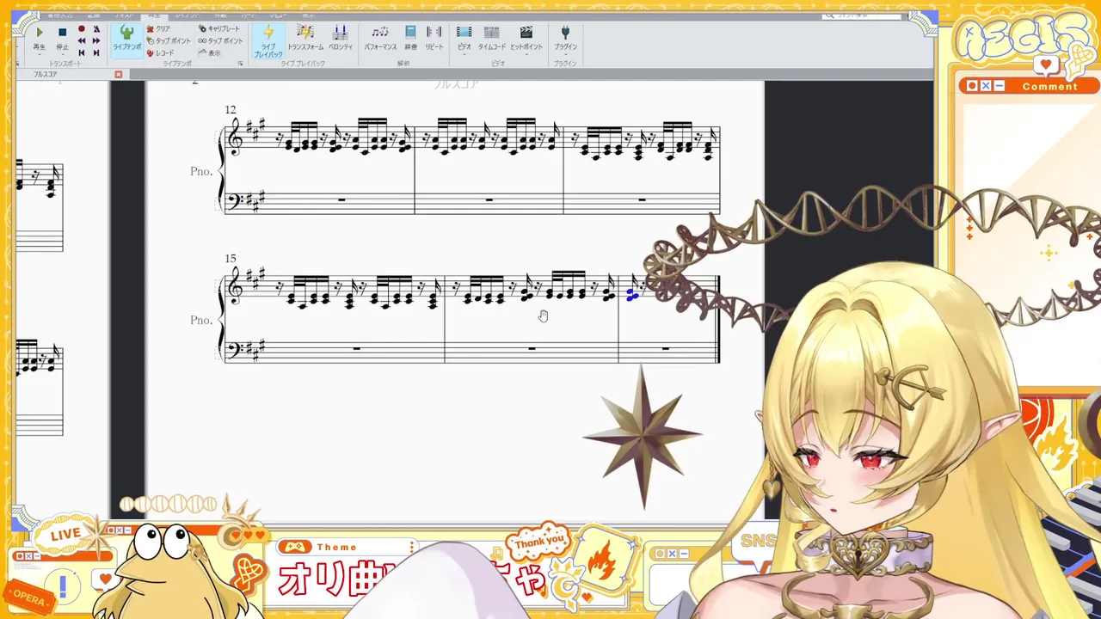Viewport: 1101px width, 619px height.
Task: Toggle ライブプレイバック Live Playback lightning button
Action: pyautogui.click(x=268, y=40)
